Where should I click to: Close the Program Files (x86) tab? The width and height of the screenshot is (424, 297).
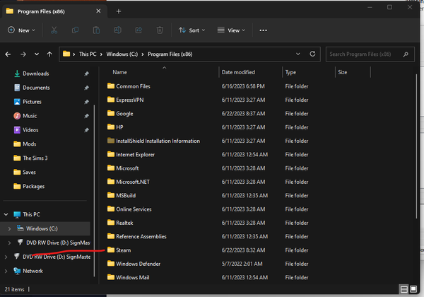tap(98, 11)
